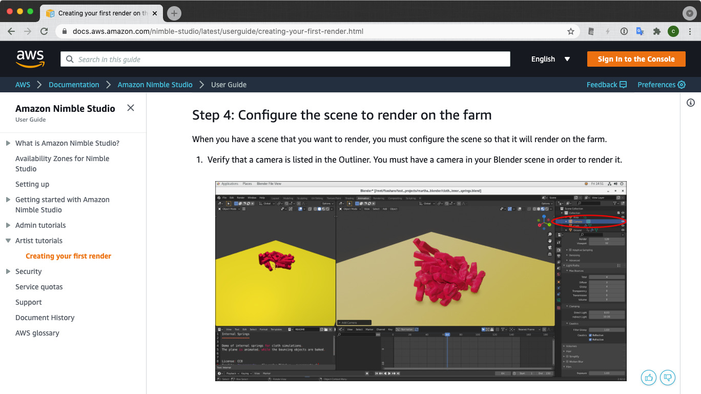Enable the Refractive caustics checkbox
The height and width of the screenshot is (394, 701).
(x=590, y=340)
